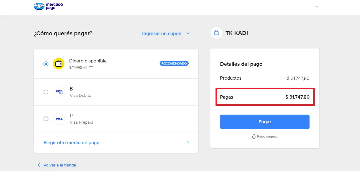This screenshot has height=171, width=360.
Task: Click the TK KADI shopping bag icon
Action: pos(216,33)
